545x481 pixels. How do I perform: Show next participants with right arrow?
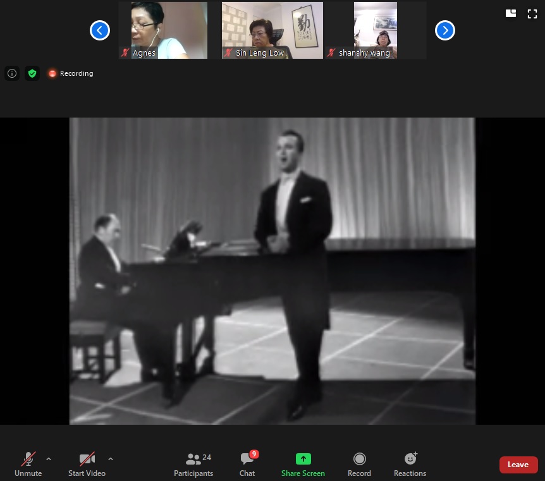coord(445,30)
